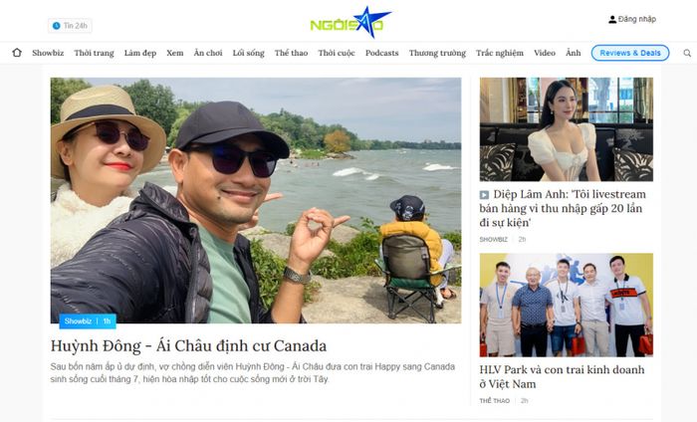697x422 pixels.
Task: Click the Reviews & Deals button
Action: click(x=630, y=53)
